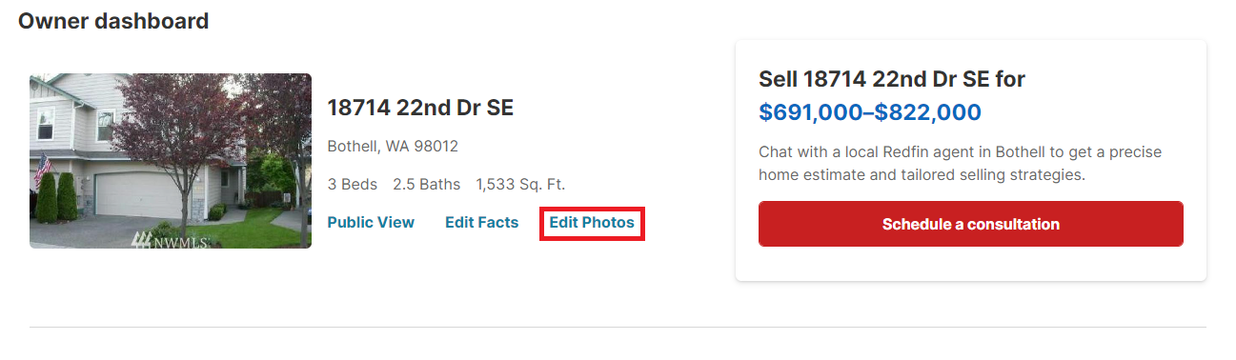Open the Public View link
The height and width of the screenshot is (360, 1236).
pyautogui.click(x=371, y=223)
